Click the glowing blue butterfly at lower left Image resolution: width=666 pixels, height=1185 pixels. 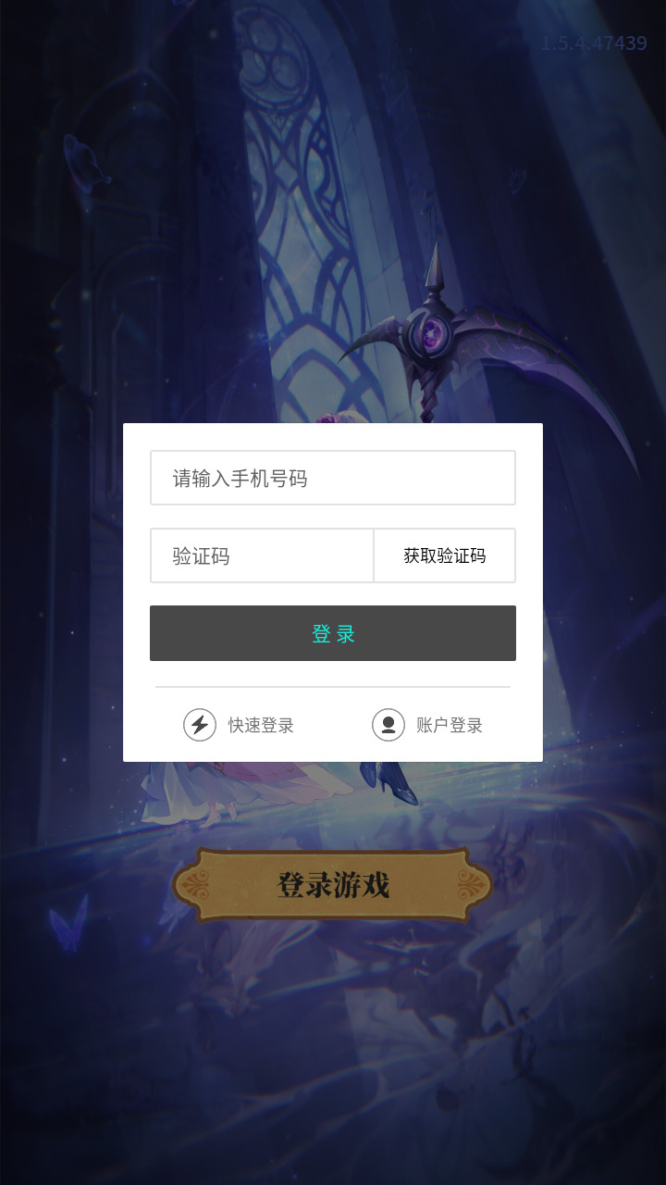click(x=69, y=922)
